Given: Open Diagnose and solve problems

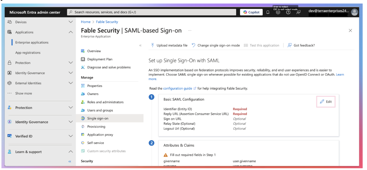Looking at the screenshot, I should coord(109,67).
